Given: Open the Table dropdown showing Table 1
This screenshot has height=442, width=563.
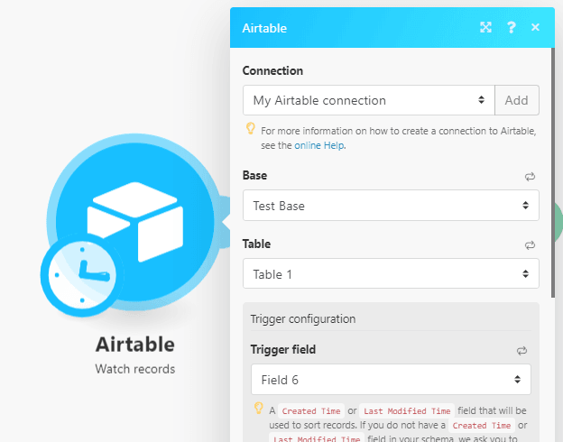Looking at the screenshot, I should coord(391,273).
